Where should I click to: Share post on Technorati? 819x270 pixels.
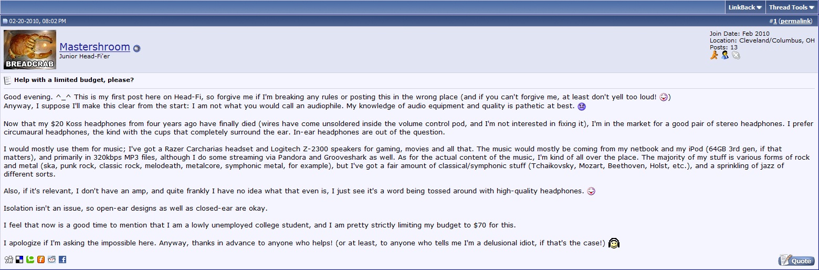point(30,259)
